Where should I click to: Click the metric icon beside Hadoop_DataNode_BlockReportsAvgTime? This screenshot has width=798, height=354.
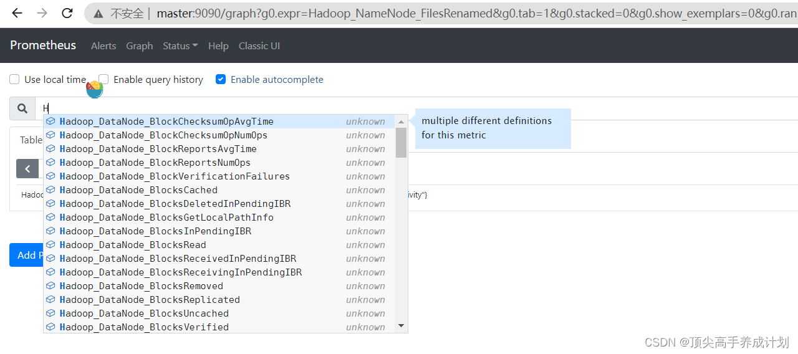50,149
